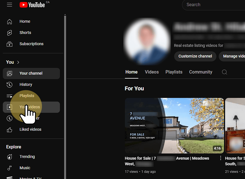Screen dimensions: 245x179
Task: Go to Subscriptions
Action: point(31,44)
